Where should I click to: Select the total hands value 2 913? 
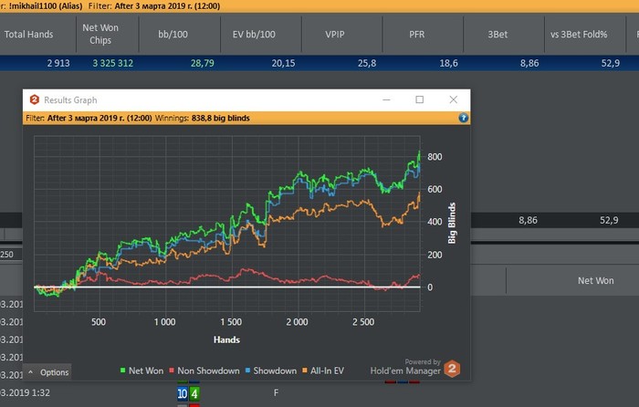[x=58, y=64]
